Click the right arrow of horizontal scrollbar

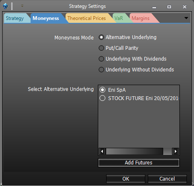coord(175,151)
